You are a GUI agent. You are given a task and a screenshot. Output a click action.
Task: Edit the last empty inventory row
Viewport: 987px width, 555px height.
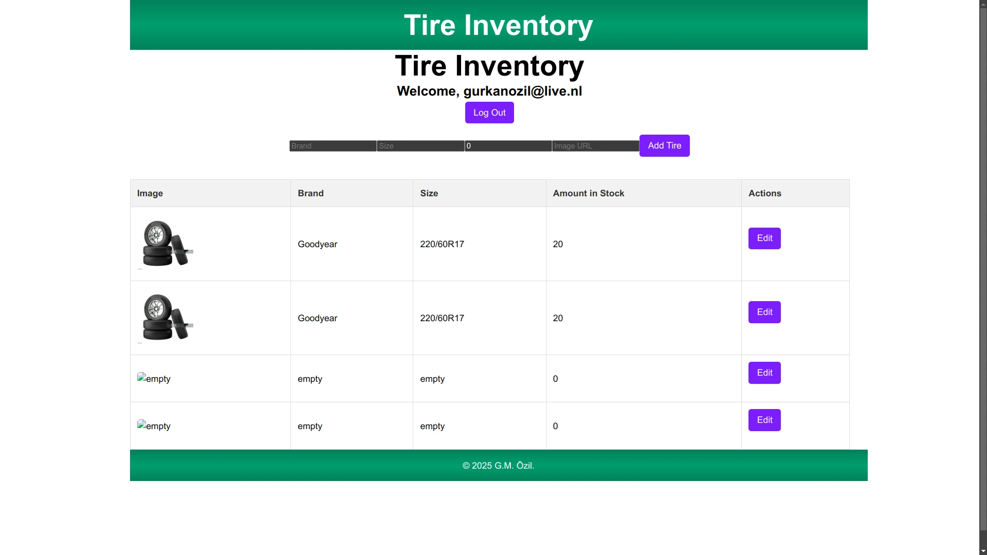coord(764,420)
